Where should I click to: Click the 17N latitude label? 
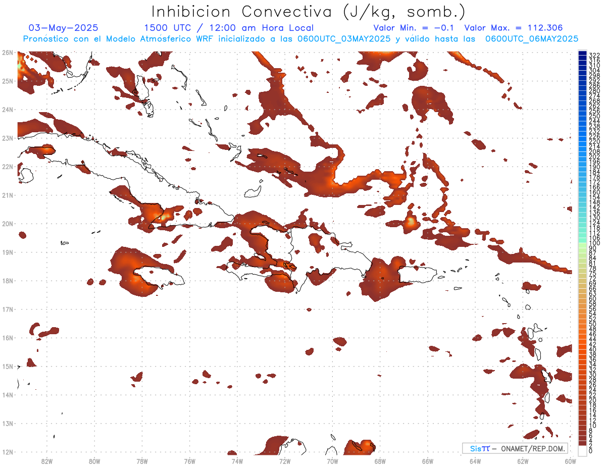7,309
